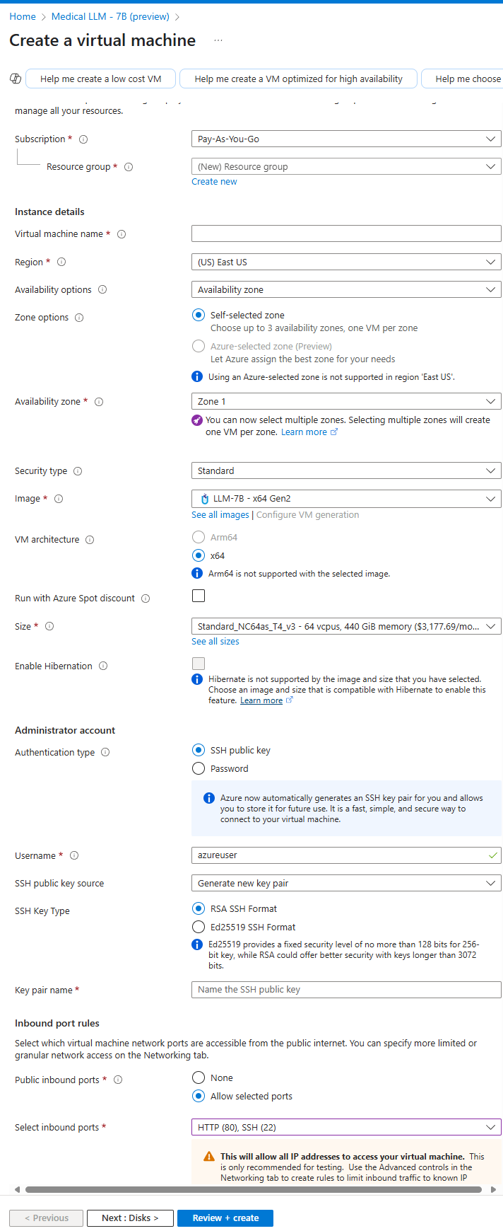Enable Run with Azure Spot discount checkbox
Screen dimensions: 503x1231
[x=199, y=596]
